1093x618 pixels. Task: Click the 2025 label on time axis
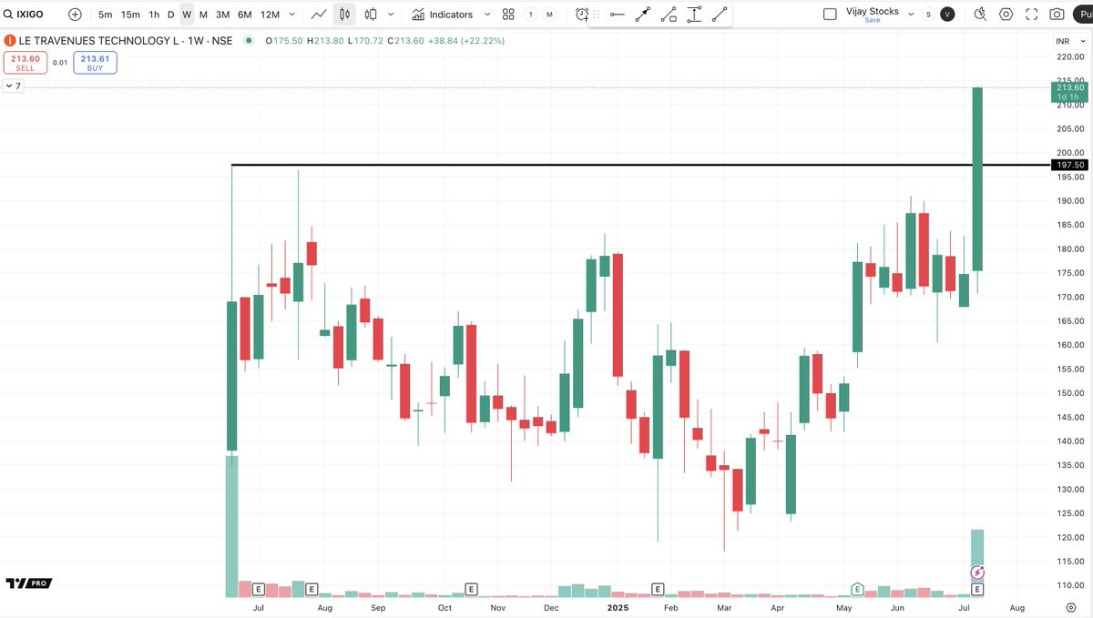tap(618, 607)
